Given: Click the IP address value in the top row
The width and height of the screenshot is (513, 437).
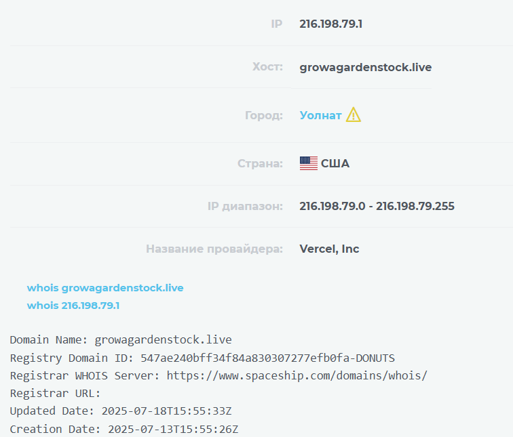Looking at the screenshot, I should (x=330, y=24).
